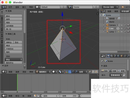Open the 窗口 menu
Viewport: 130px width, 98px height.
(x=24, y=7)
